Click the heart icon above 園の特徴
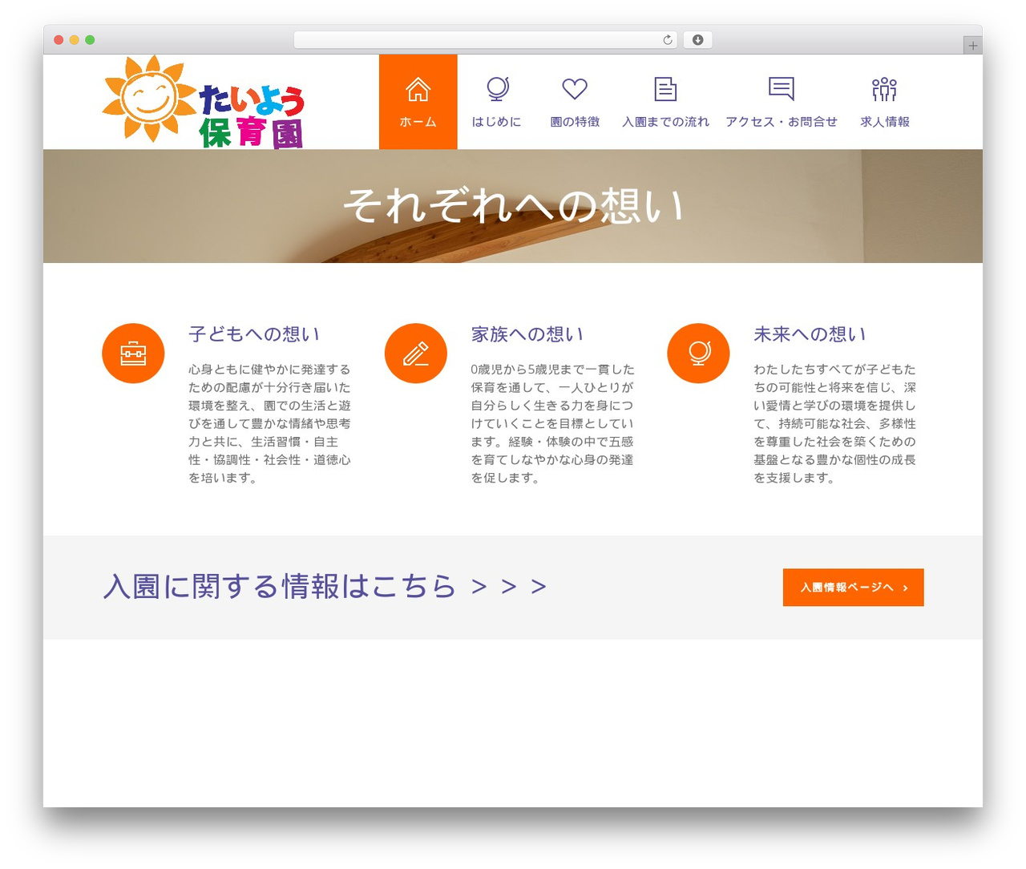 (x=575, y=88)
